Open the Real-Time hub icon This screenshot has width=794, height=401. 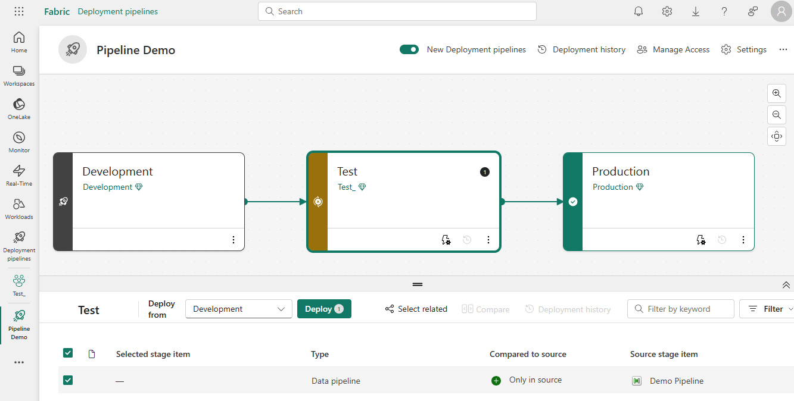coord(18,175)
